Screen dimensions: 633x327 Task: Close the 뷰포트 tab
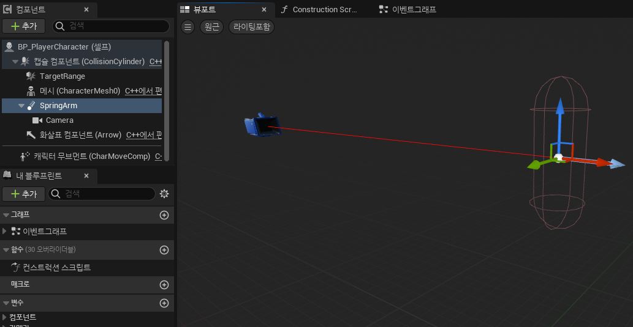(x=264, y=10)
